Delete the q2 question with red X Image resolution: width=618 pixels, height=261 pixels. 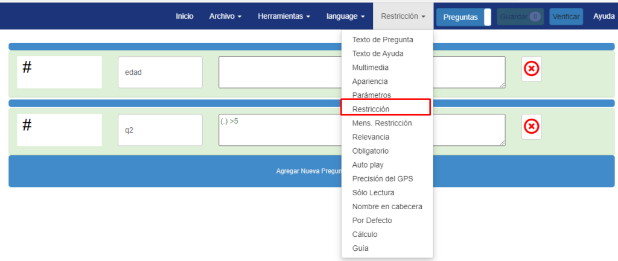[531, 127]
